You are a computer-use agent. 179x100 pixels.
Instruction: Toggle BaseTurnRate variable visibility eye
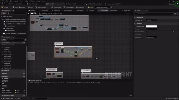tap(24, 91)
